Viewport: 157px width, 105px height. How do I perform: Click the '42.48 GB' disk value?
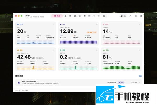pyautogui.click(x=26, y=57)
